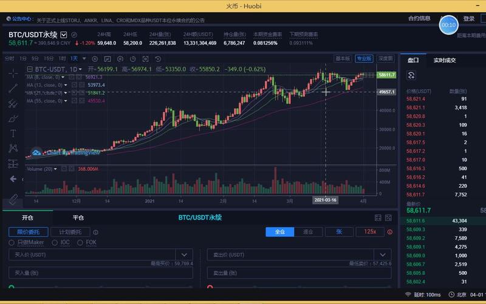Switch to the 平仓 tab
The width and height of the screenshot is (486, 304).
click(78, 218)
